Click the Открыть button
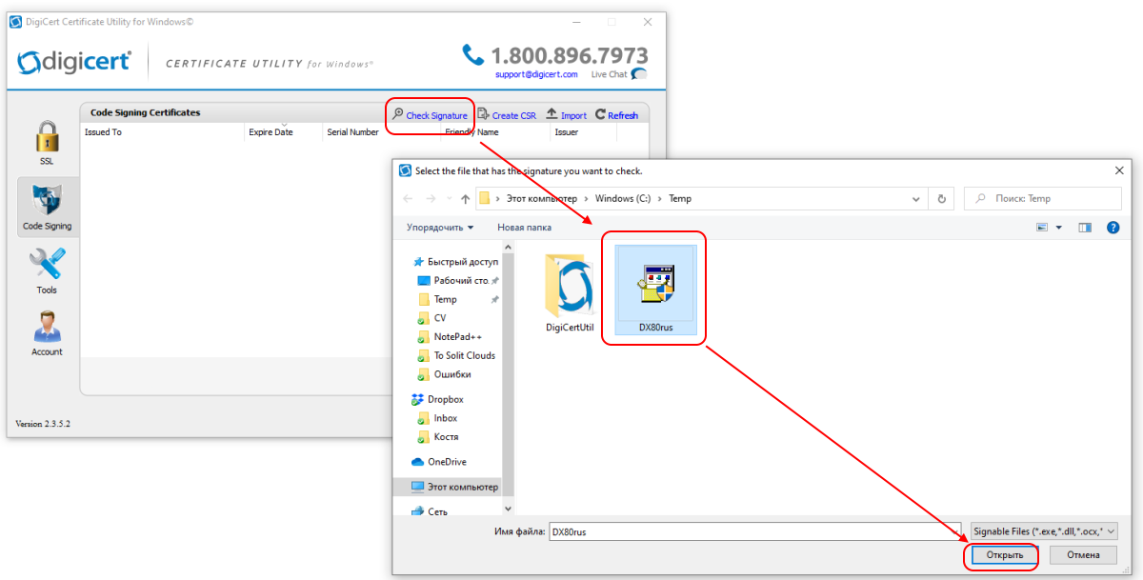 point(1005,555)
